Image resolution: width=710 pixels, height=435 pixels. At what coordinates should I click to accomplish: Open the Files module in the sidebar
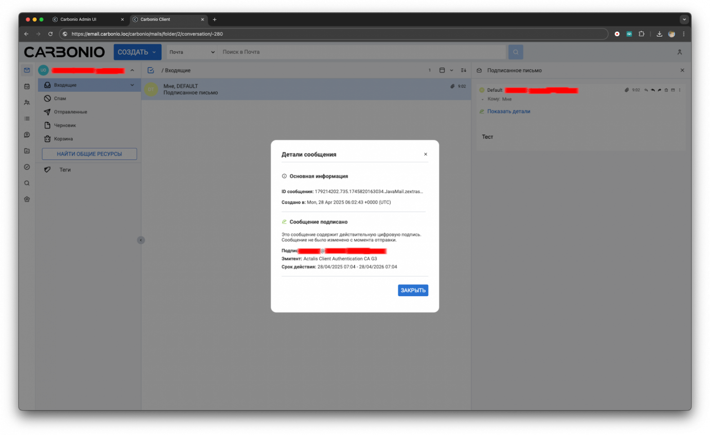click(27, 151)
